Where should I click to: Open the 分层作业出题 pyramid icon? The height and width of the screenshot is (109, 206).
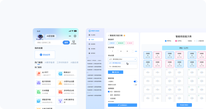coord(60,83)
